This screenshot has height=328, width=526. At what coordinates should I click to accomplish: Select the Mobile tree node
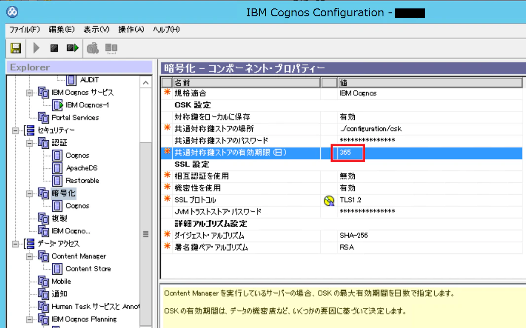(x=61, y=282)
